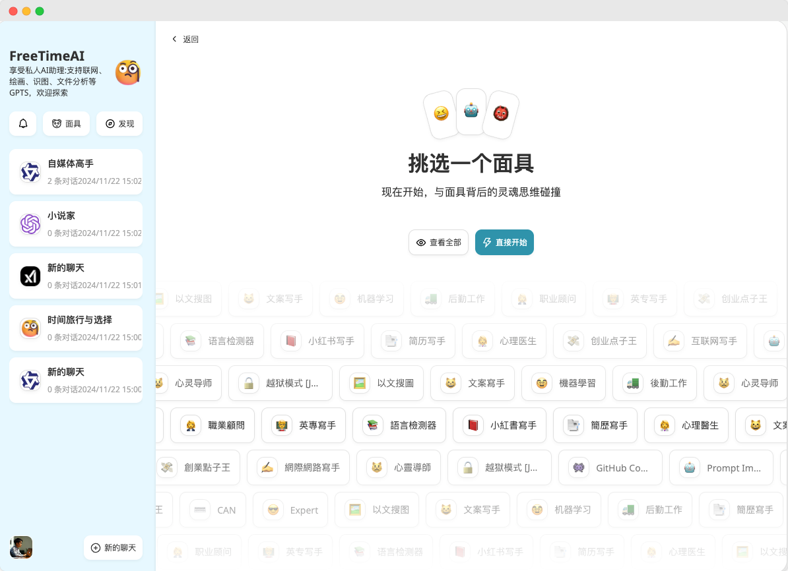The image size is (788, 571).
Task: Click 查看全部 to view all masks
Action: [x=438, y=243]
